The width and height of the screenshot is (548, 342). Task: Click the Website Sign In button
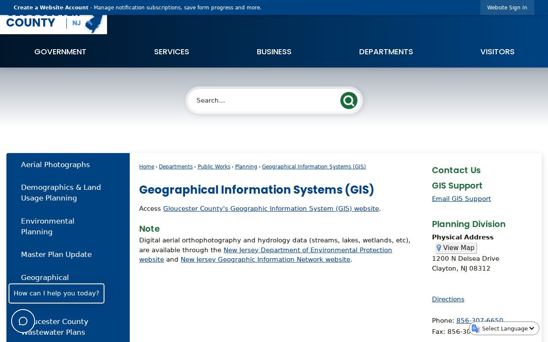[x=507, y=8]
